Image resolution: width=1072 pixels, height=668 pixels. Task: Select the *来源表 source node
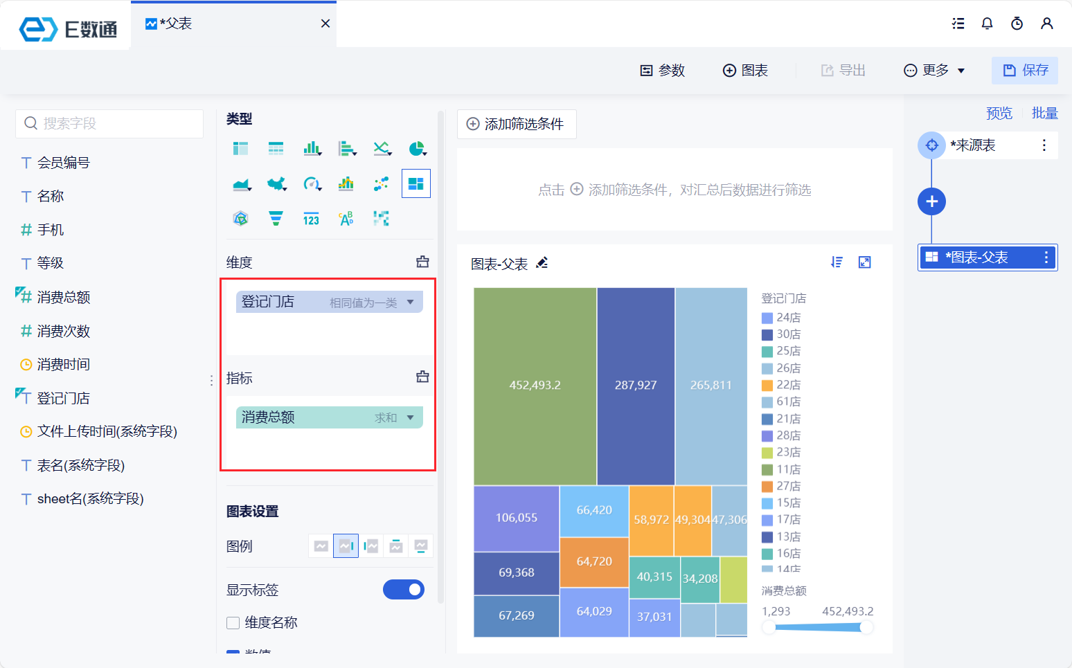(988, 145)
